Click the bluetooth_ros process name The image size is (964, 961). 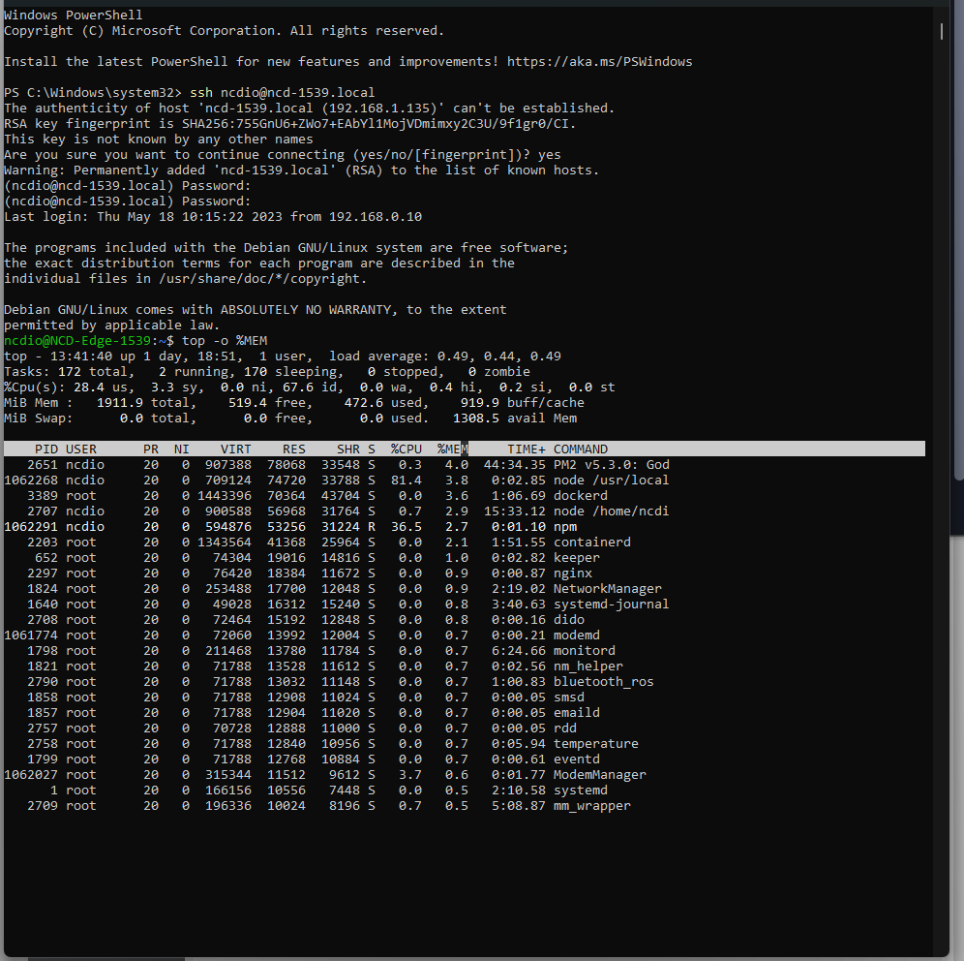tap(603, 682)
